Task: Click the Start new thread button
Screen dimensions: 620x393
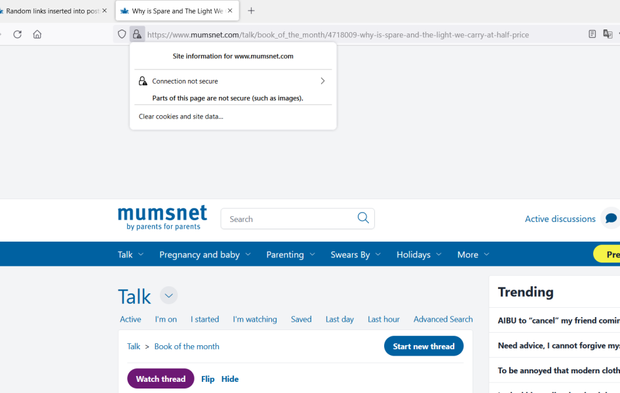Action: point(423,346)
